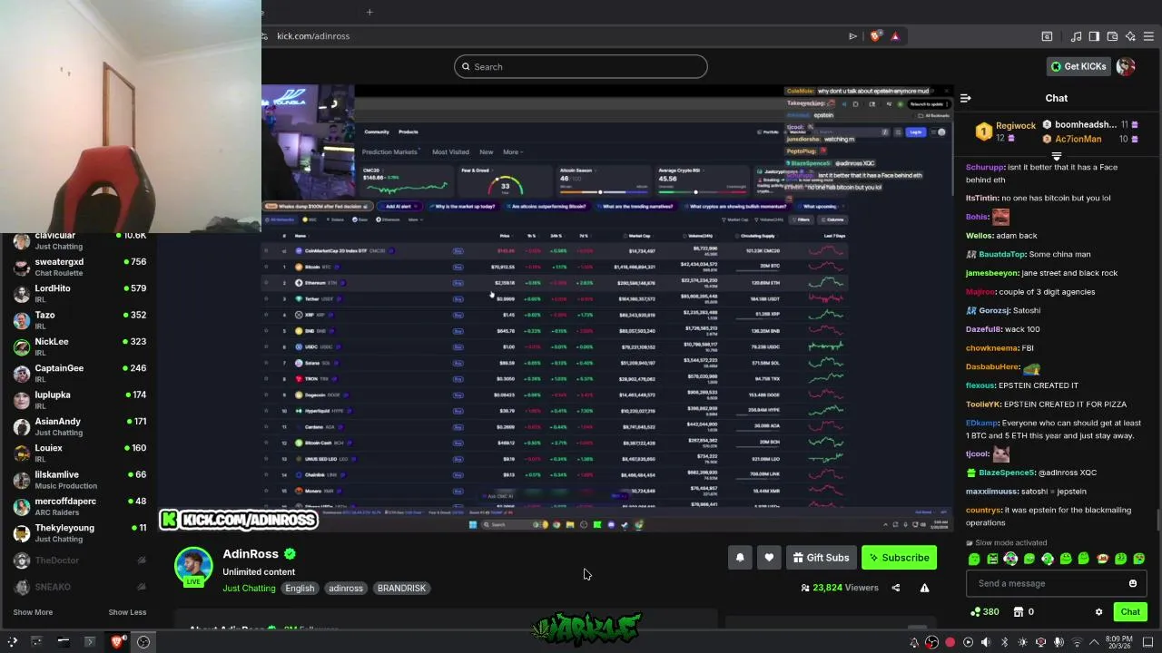Viewport: 1162px width, 653px height.
Task: Open the Brave Leo AI sparkle icon
Action: (1130, 36)
